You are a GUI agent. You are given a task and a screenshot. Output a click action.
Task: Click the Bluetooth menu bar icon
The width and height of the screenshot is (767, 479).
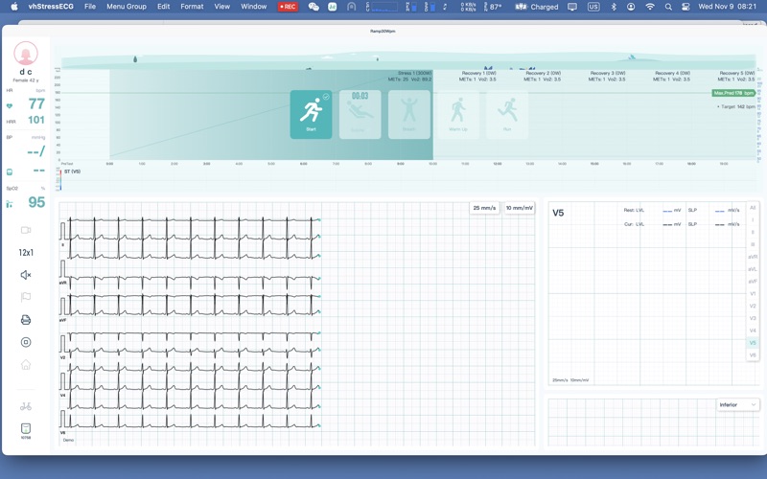tap(614, 7)
